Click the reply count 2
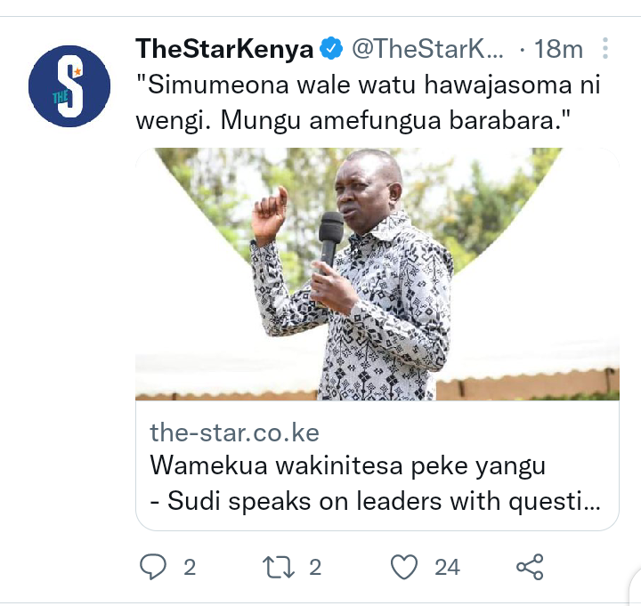The image size is (641, 606). pyautogui.click(x=190, y=567)
